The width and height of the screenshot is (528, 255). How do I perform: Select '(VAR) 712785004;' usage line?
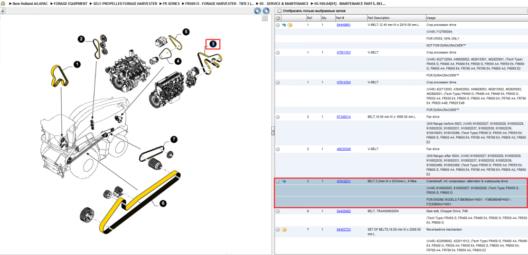coord(439,32)
